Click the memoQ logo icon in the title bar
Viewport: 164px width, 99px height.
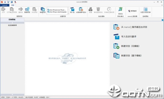coord(2,2)
